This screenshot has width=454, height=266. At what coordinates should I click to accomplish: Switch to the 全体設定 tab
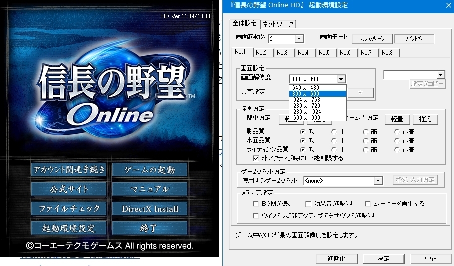tap(244, 23)
